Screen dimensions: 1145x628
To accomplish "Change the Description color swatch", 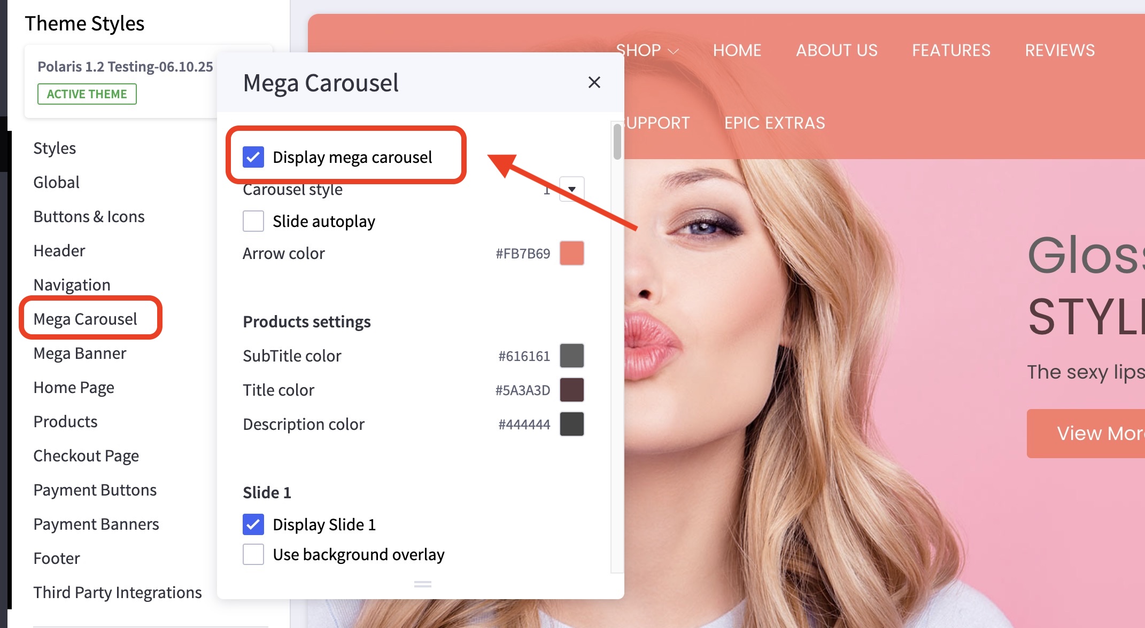I will coord(571,424).
